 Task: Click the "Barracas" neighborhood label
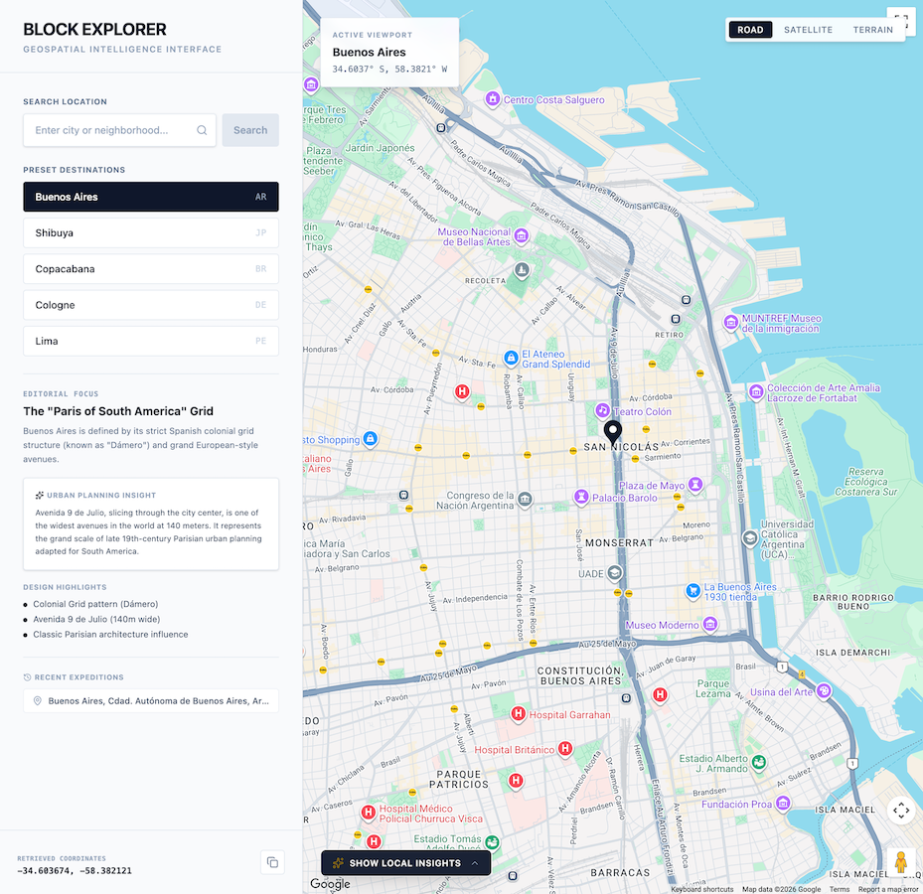620,872
